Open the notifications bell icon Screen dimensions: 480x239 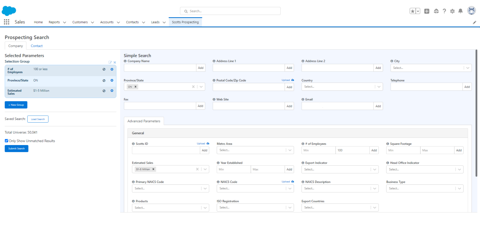tap(460, 11)
